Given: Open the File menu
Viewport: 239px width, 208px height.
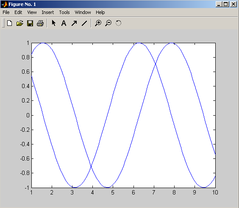Looking at the screenshot, I should click(x=6, y=12).
